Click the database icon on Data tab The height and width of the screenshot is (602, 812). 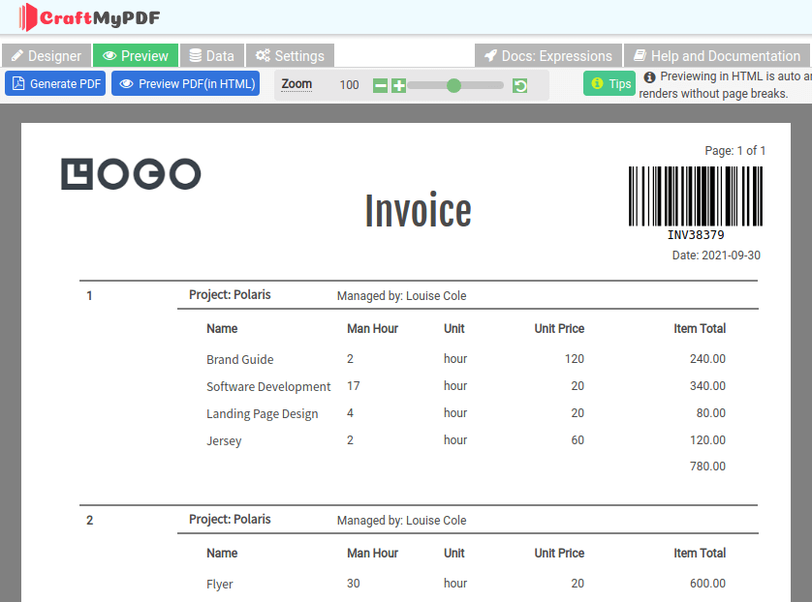pyautogui.click(x=195, y=55)
